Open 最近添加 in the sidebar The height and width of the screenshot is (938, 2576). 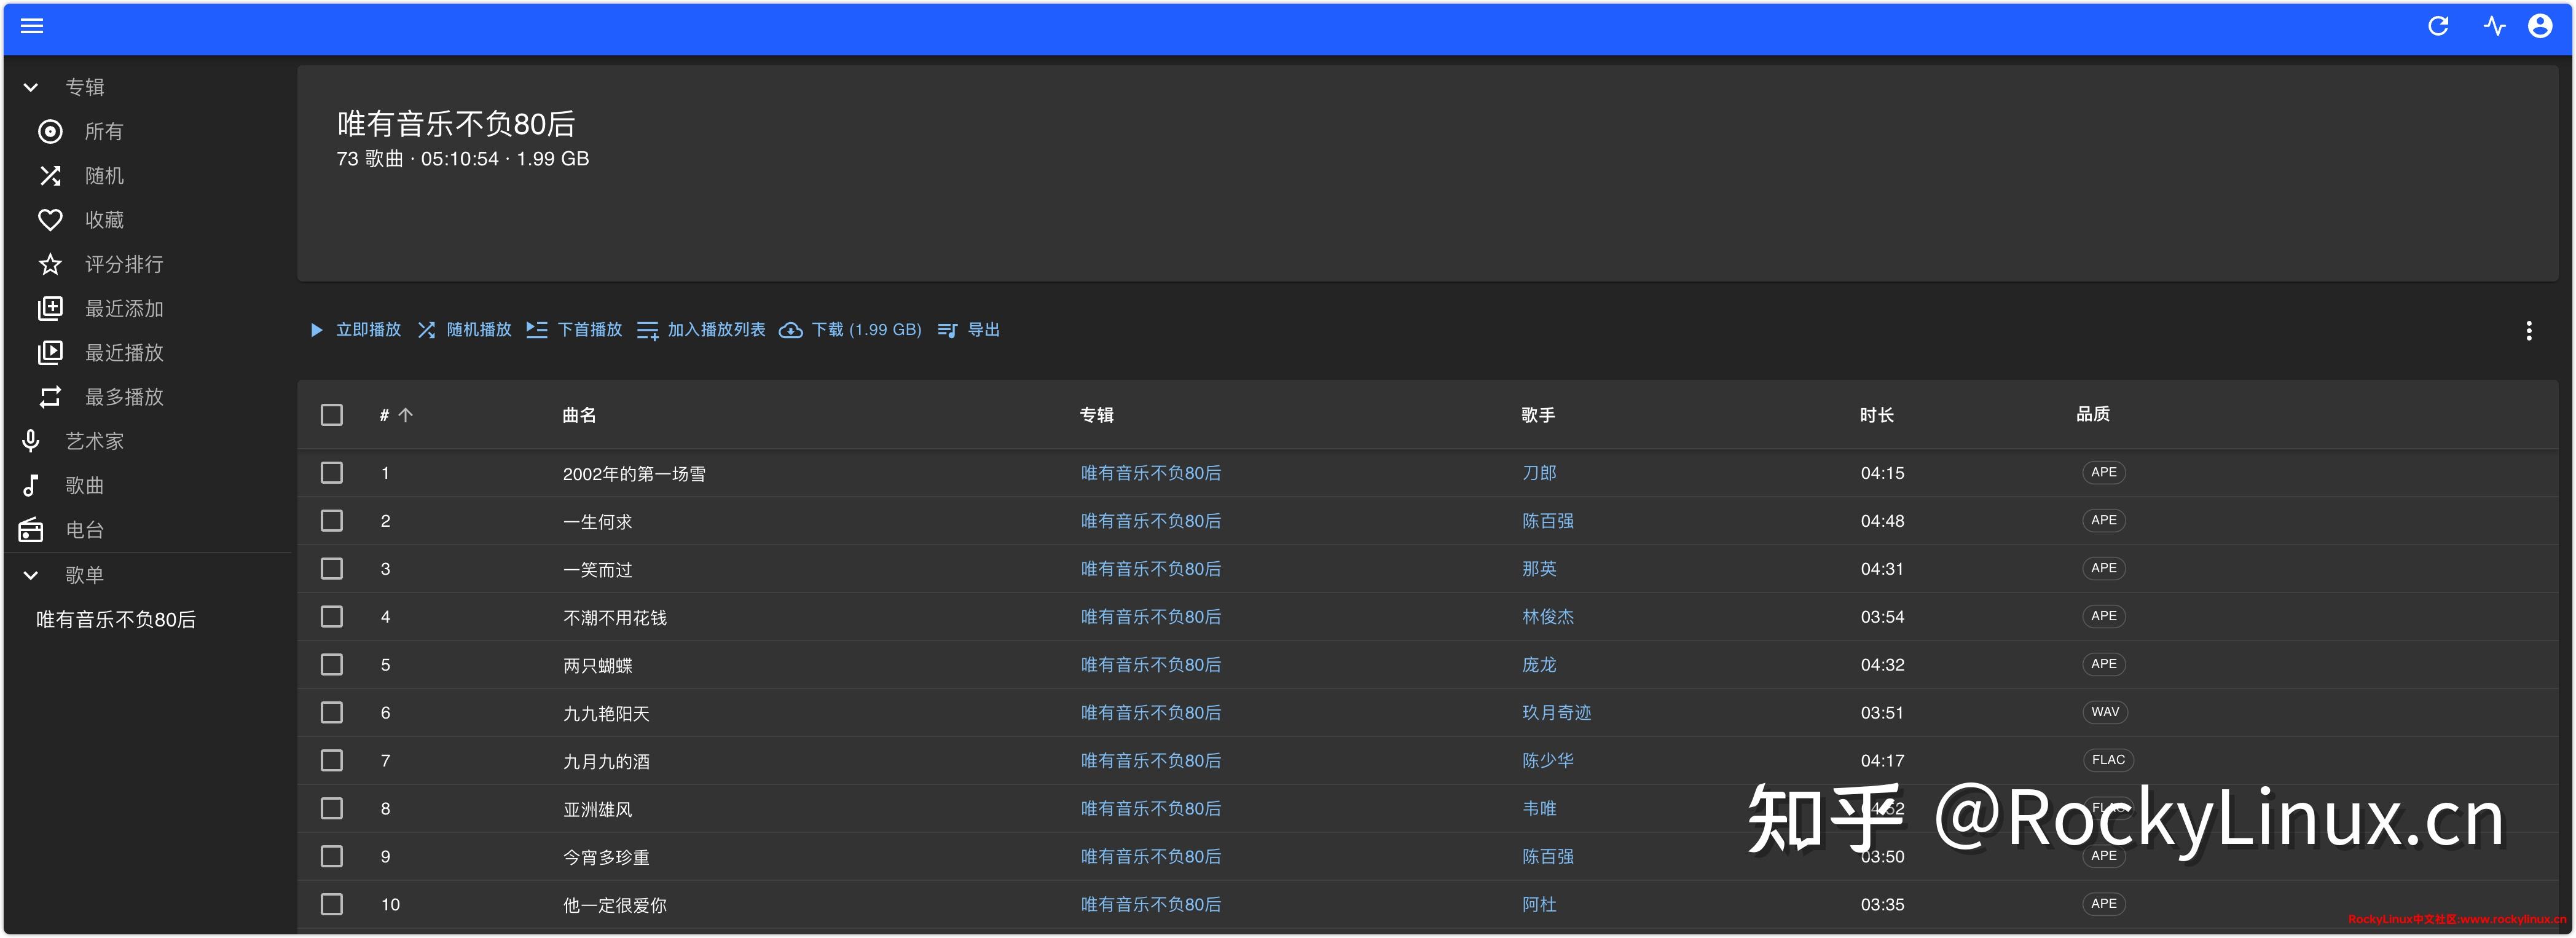(x=123, y=309)
